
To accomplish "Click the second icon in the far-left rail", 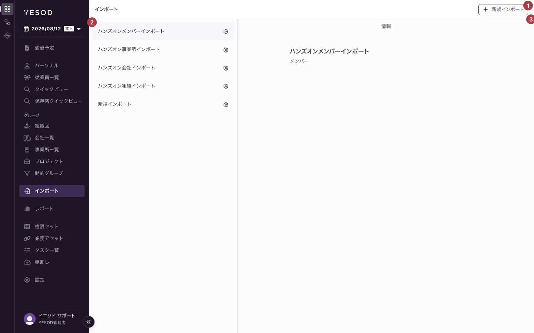I will point(7,22).
